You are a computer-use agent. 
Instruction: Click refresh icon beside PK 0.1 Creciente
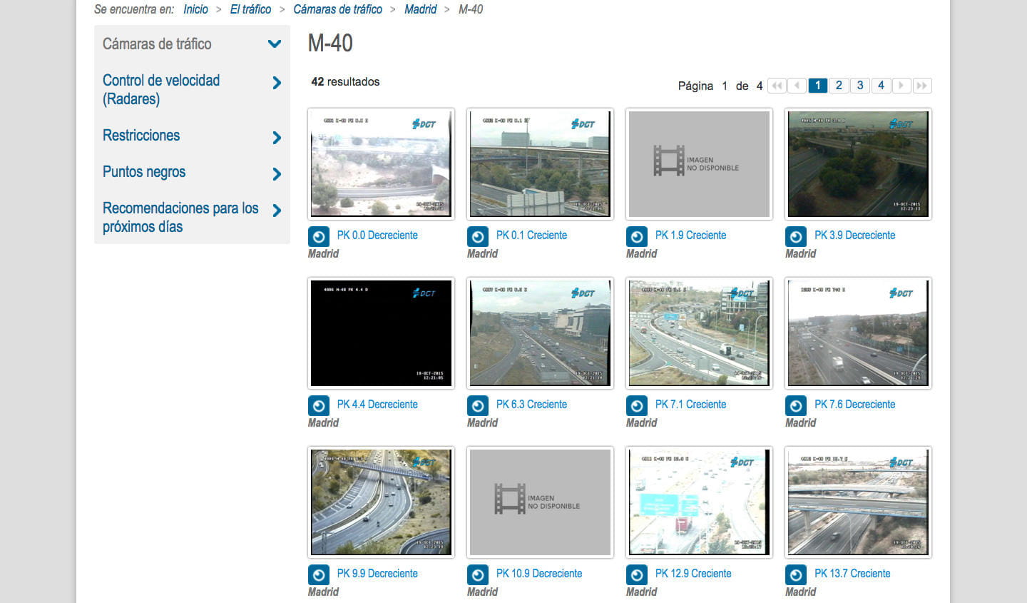point(478,237)
